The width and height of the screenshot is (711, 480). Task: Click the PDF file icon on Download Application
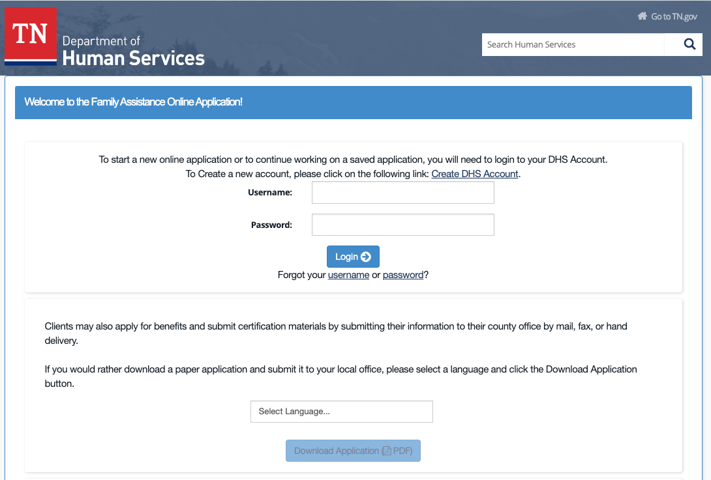pos(387,451)
